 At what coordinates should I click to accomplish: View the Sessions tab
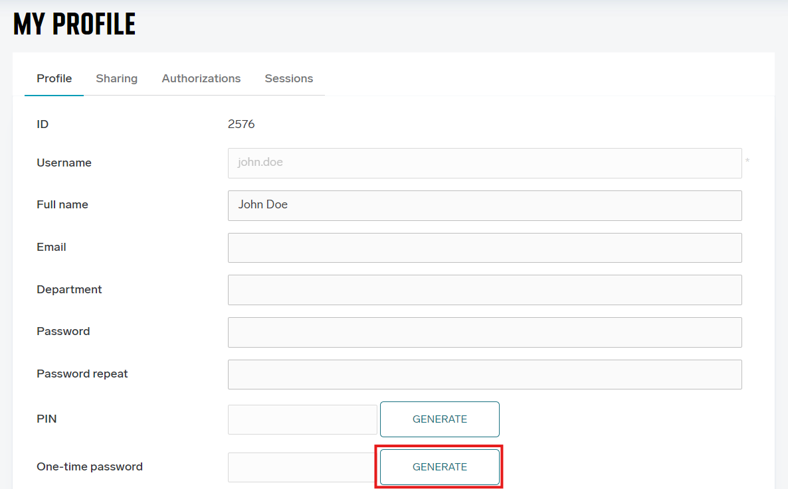tap(288, 78)
